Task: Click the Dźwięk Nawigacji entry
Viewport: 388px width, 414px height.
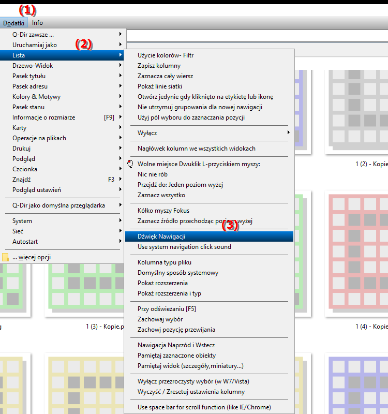Action: [x=209, y=236]
